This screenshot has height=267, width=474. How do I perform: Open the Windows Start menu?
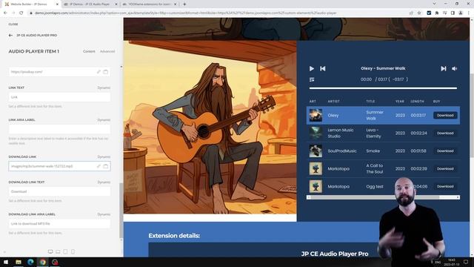[6, 262]
